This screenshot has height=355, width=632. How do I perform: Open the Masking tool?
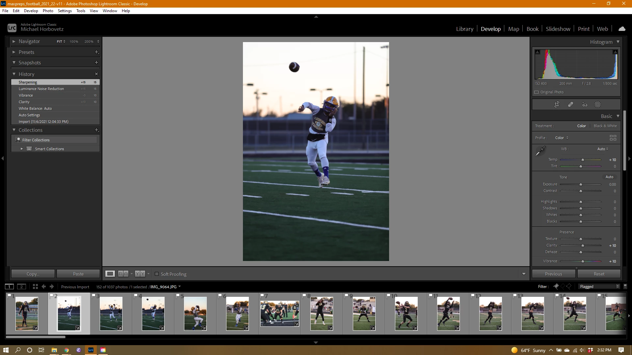(597, 105)
